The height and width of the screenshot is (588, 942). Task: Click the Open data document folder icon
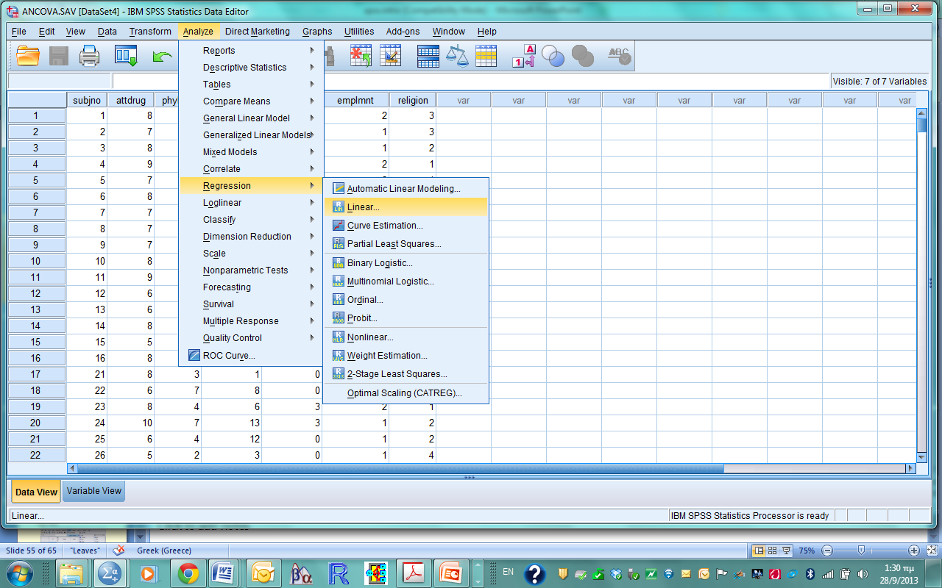[x=28, y=56]
